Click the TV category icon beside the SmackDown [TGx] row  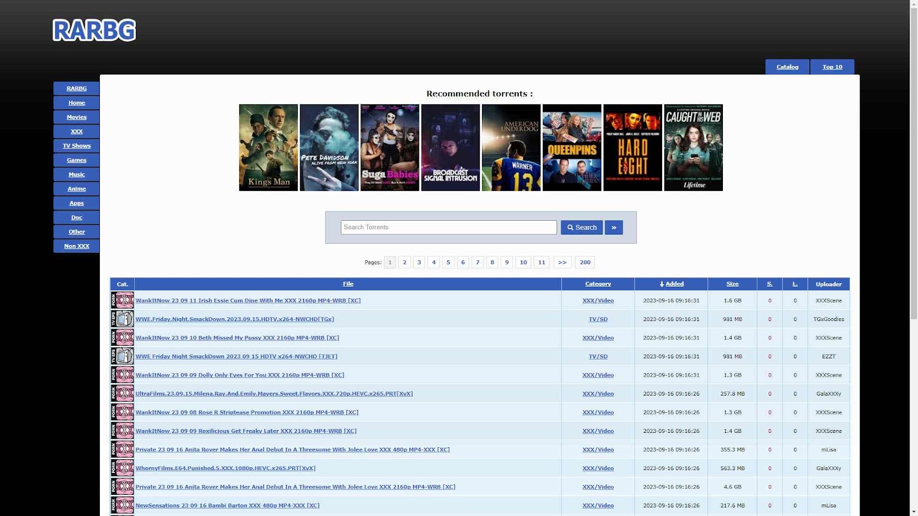tap(122, 319)
